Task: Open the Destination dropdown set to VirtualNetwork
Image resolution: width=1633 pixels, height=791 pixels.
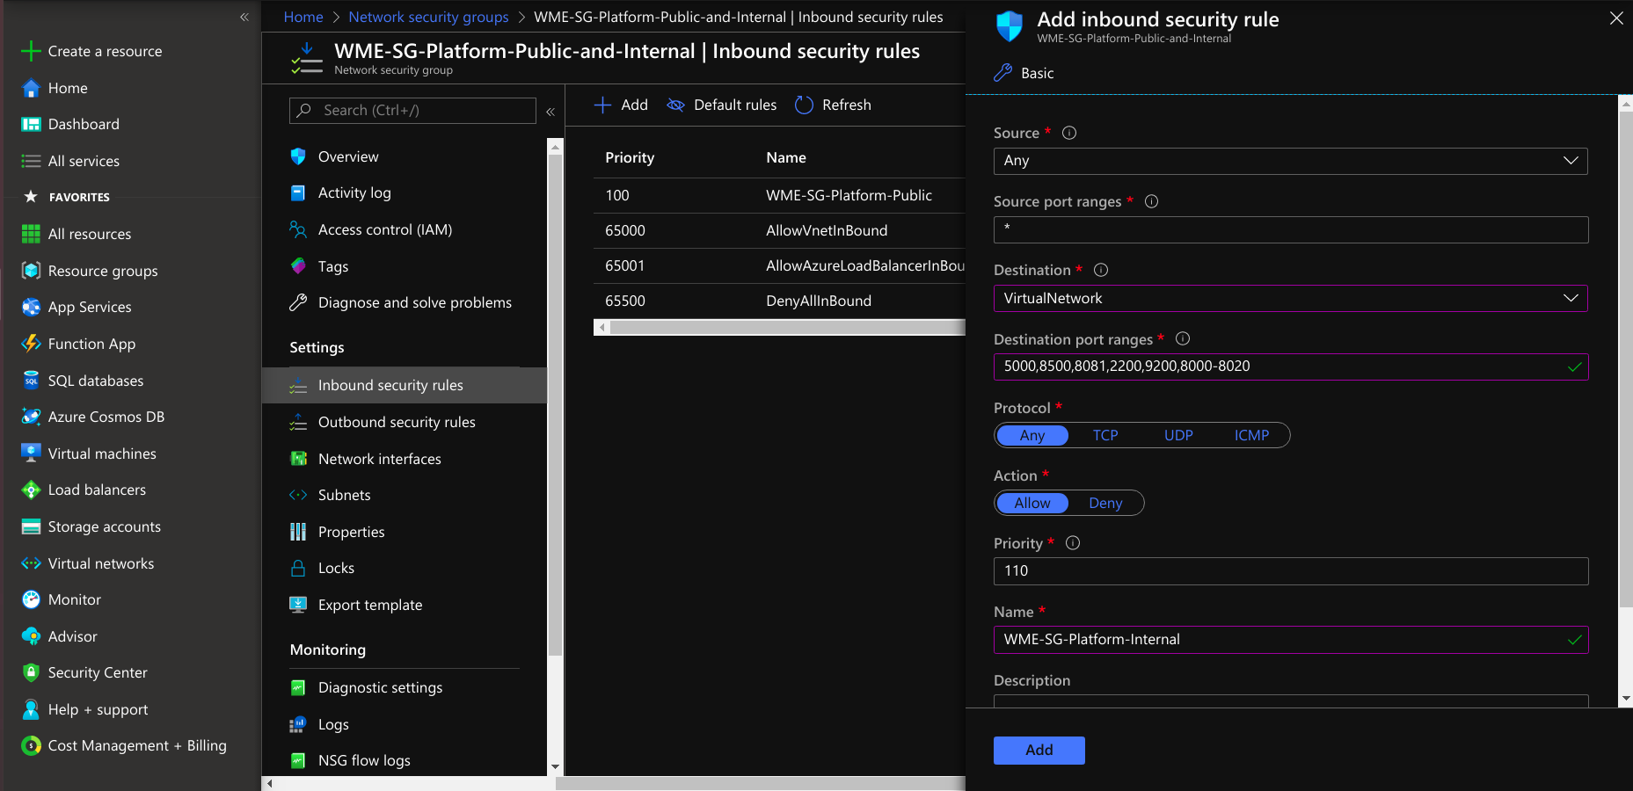Action: click(1290, 299)
